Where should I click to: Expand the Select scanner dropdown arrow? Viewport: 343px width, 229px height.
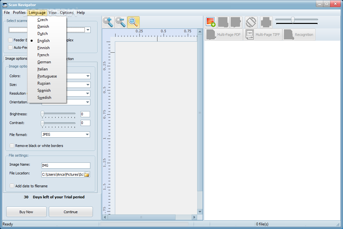88,30
